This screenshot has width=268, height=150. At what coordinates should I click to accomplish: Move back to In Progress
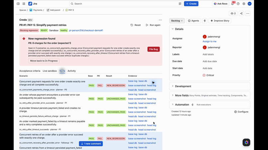pyautogui.click(x=44, y=61)
